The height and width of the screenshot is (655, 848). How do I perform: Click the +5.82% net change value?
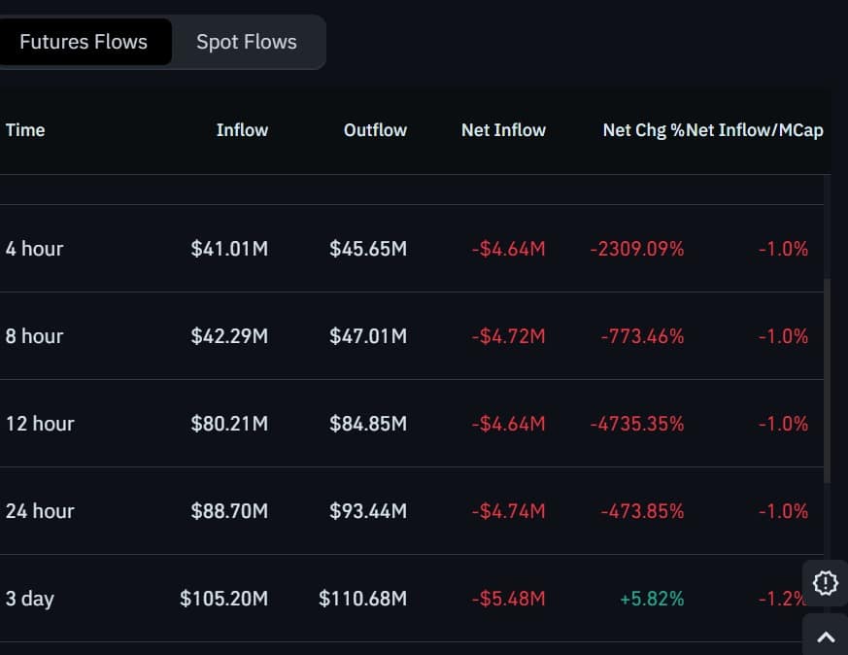pos(652,599)
